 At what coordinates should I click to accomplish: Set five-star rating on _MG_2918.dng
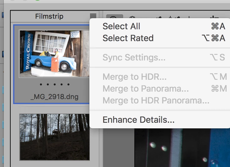[x=68, y=84]
